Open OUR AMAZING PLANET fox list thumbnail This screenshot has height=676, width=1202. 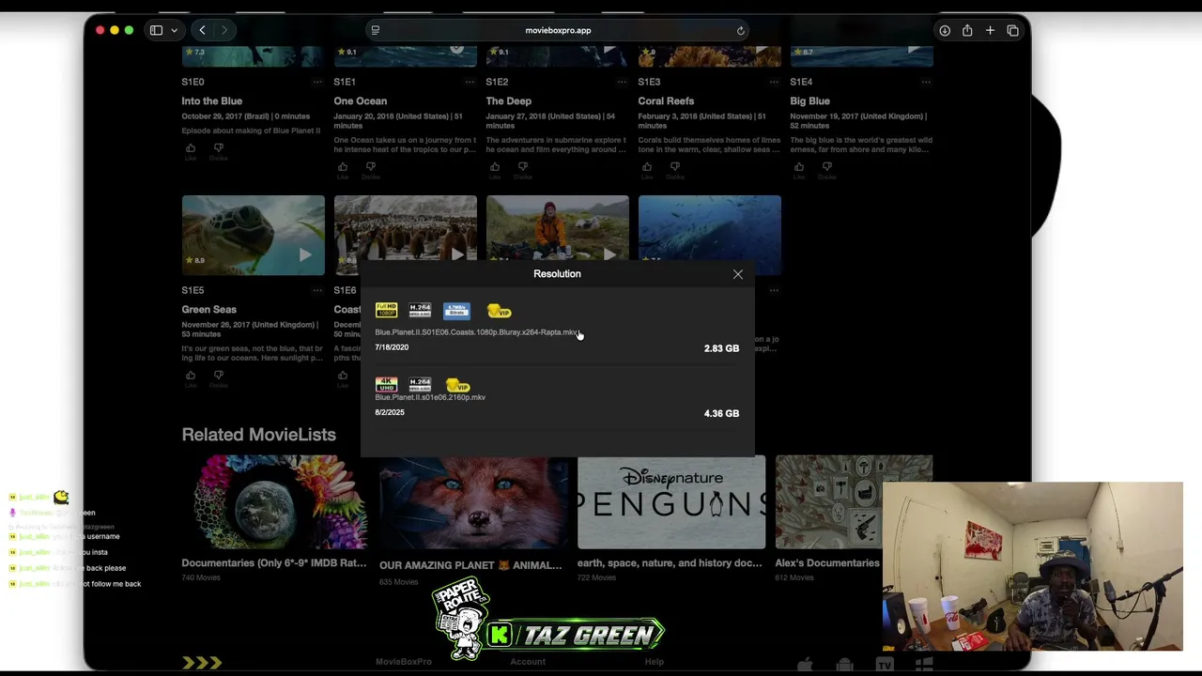coord(473,502)
